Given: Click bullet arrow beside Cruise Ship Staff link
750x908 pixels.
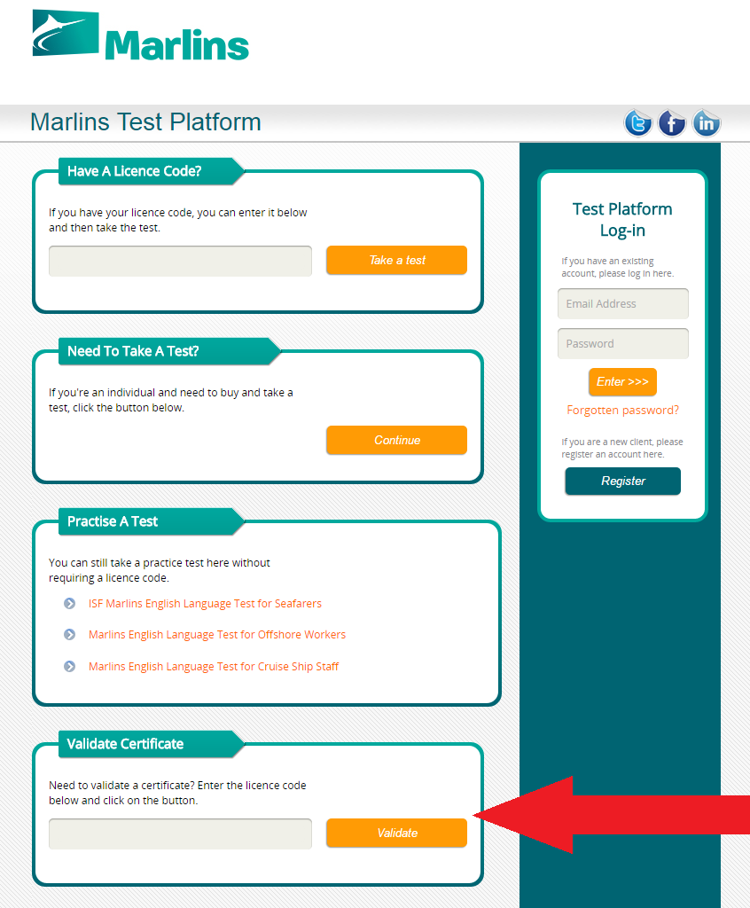Looking at the screenshot, I should (69, 667).
